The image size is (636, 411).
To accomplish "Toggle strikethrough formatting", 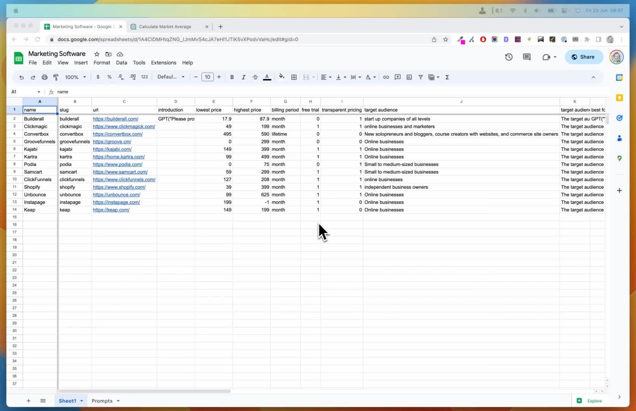I will [255, 77].
